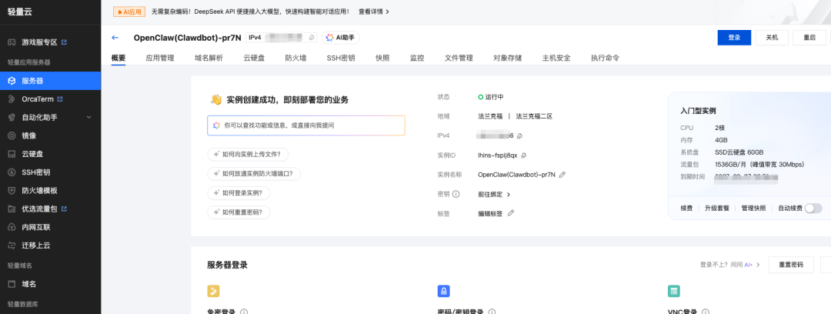Click the 如何登录实例? suggestion
Viewport: 831px width, 314px height.
(x=239, y=193)
